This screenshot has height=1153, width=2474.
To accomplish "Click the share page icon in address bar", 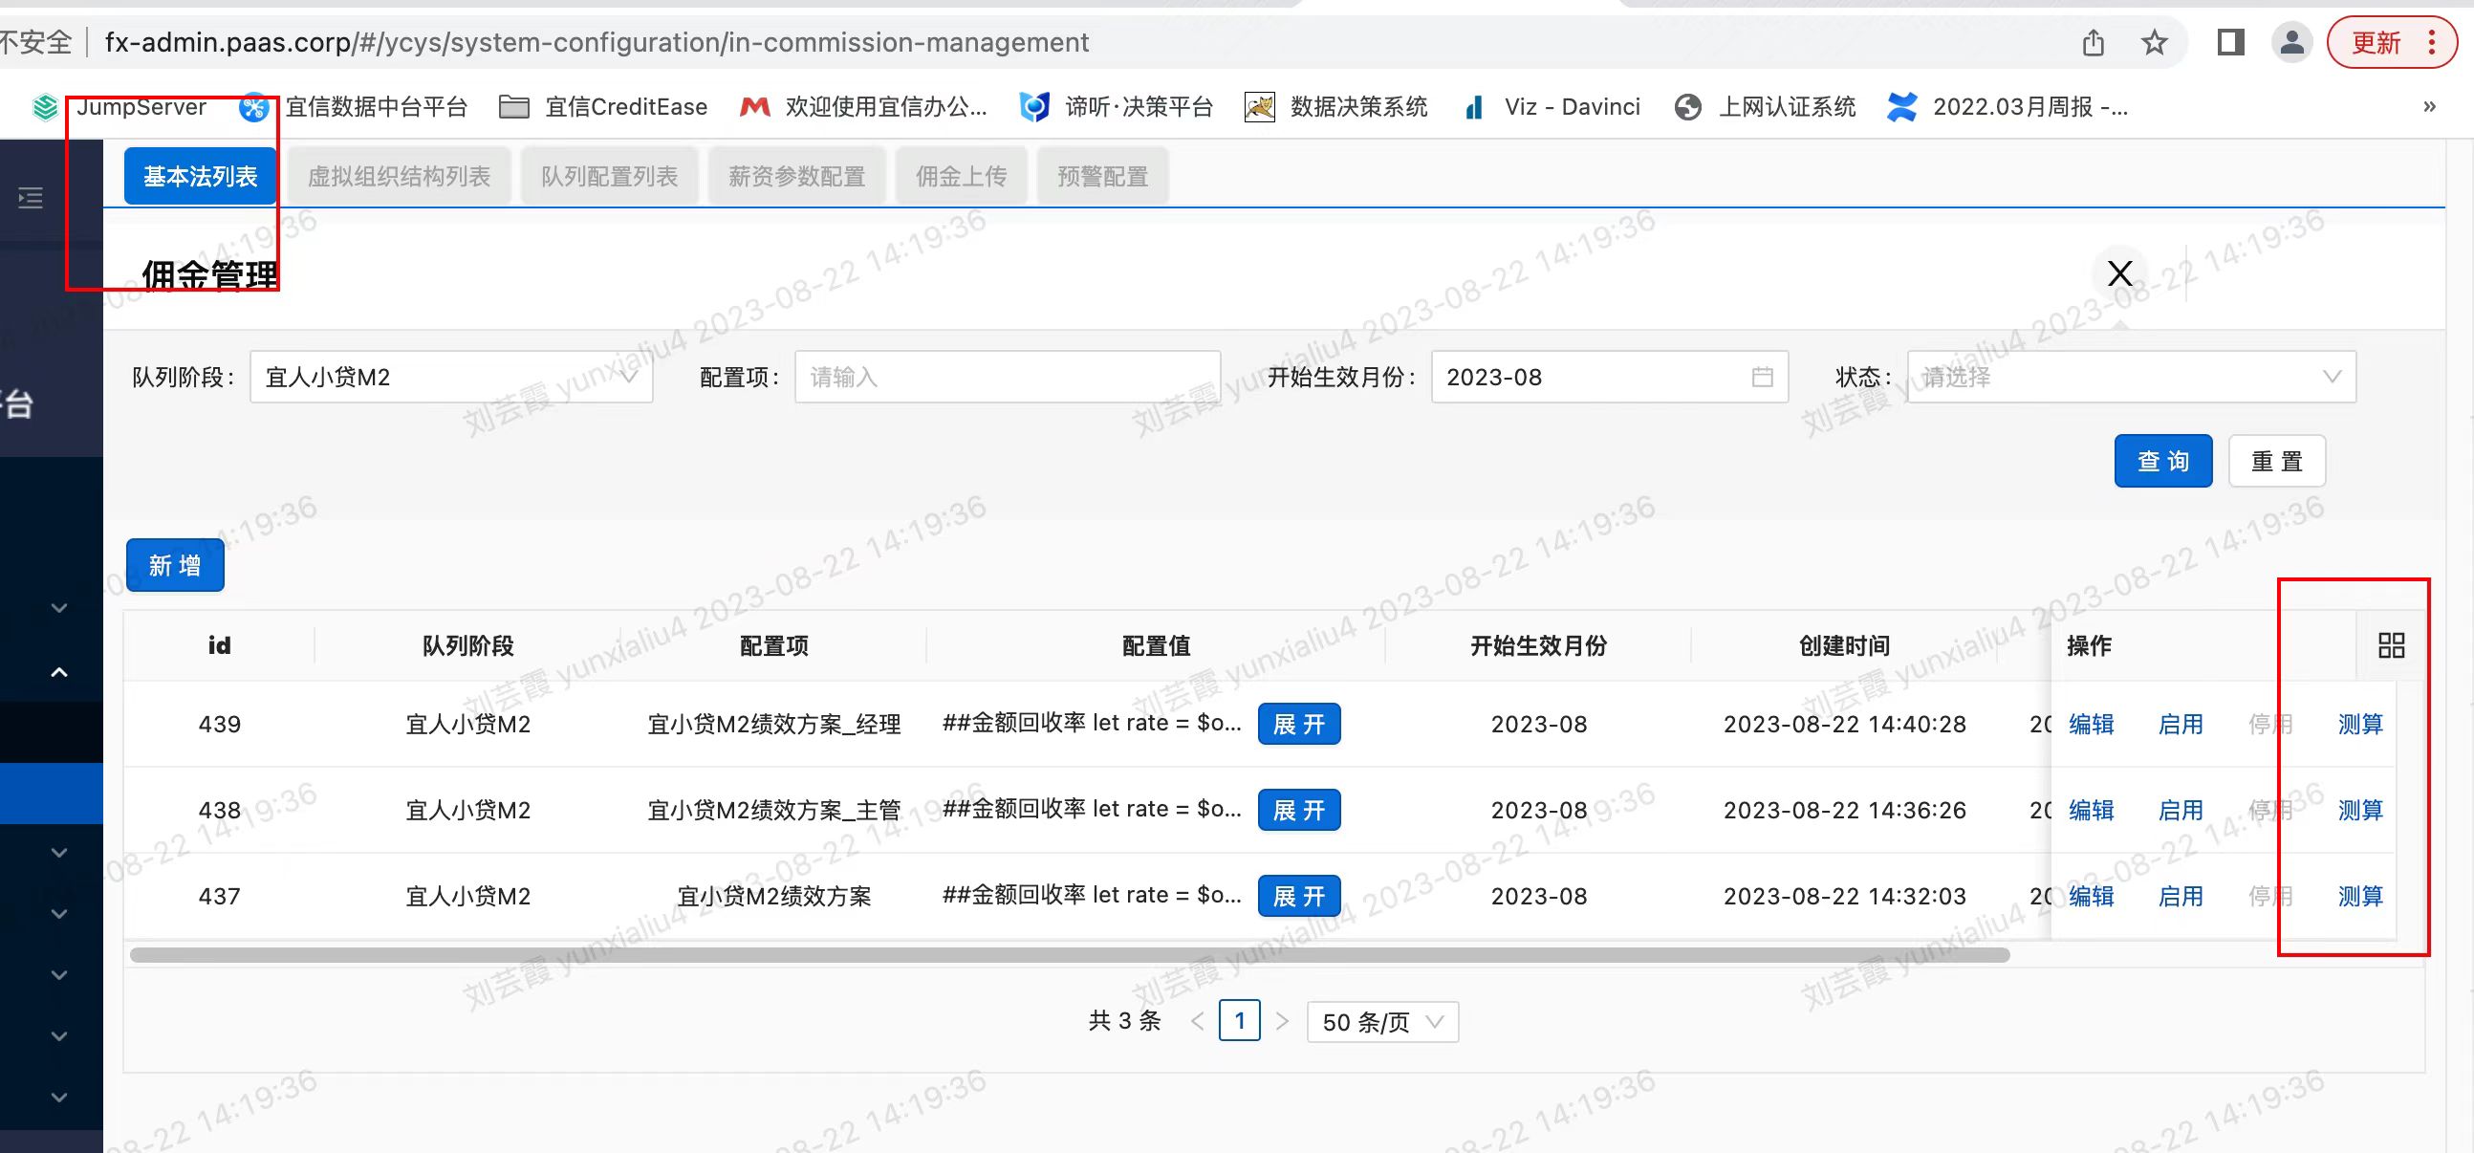I will (x=2094, y=43).
